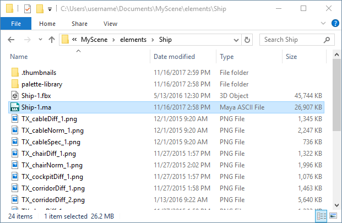Expand the ribbon with the chevron

[x=324, y=24]
